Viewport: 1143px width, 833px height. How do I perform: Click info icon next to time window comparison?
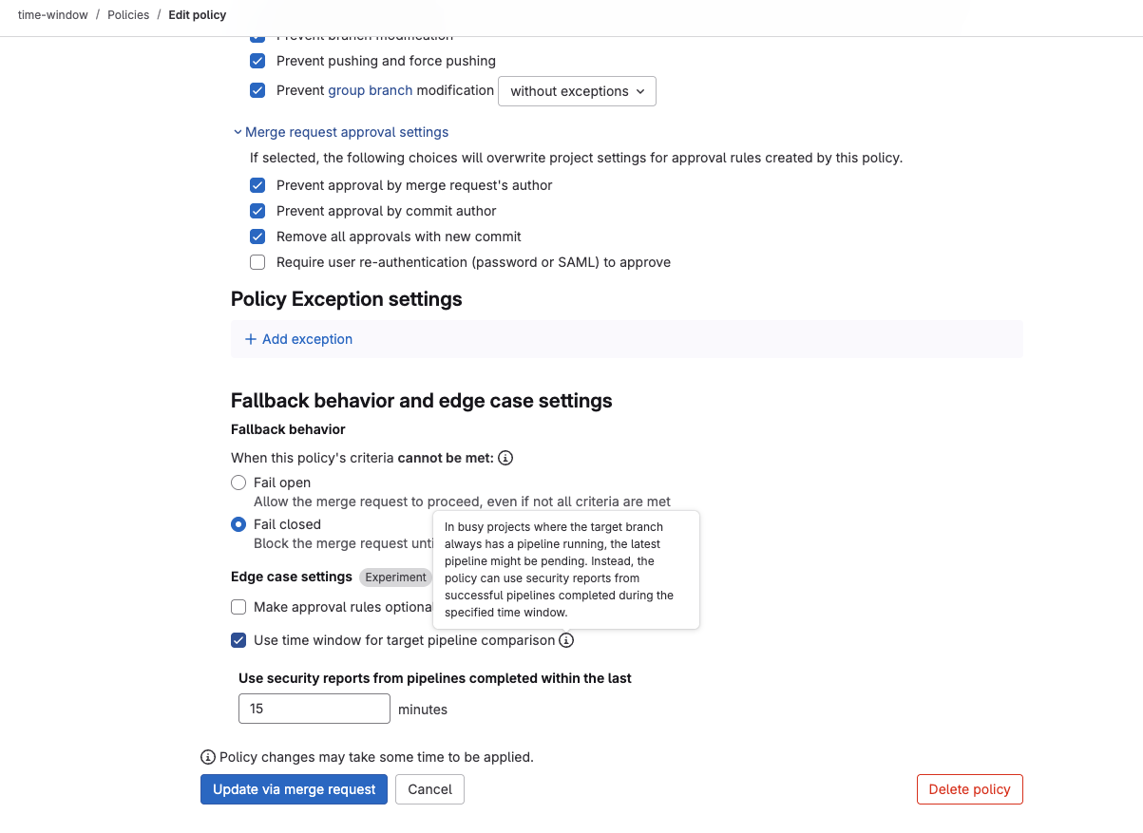point(566,640)
